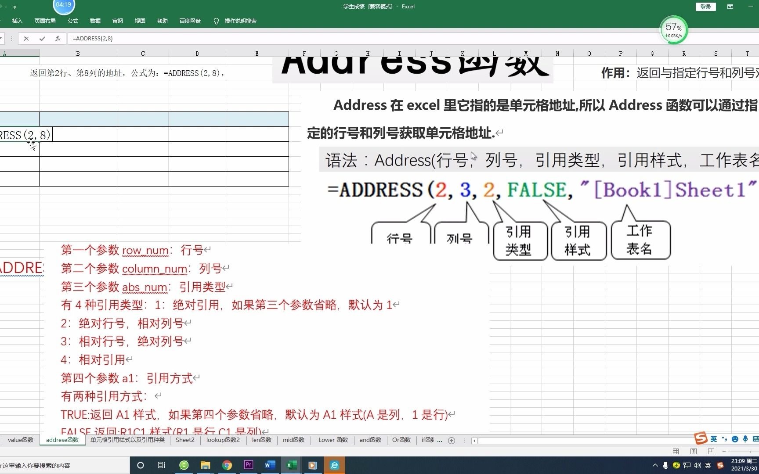Click the Page Break Preview icon in status bar
This screenshot has height=474, width=759.
coord(711,451)
